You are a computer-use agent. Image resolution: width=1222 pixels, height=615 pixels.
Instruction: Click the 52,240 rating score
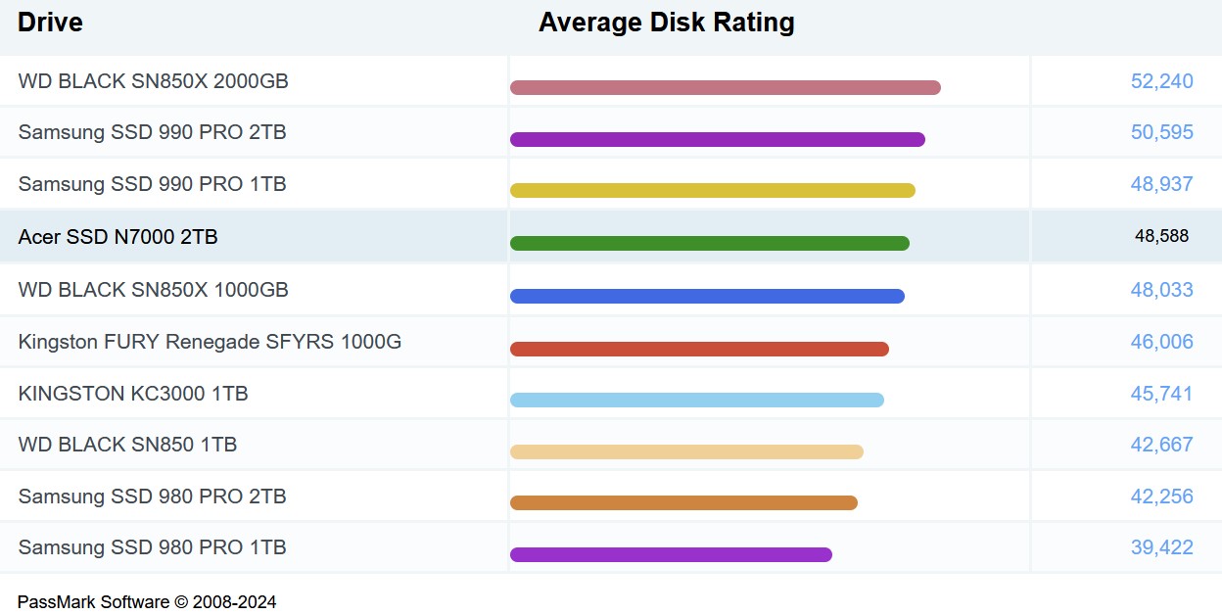[x=1161, y=81]
